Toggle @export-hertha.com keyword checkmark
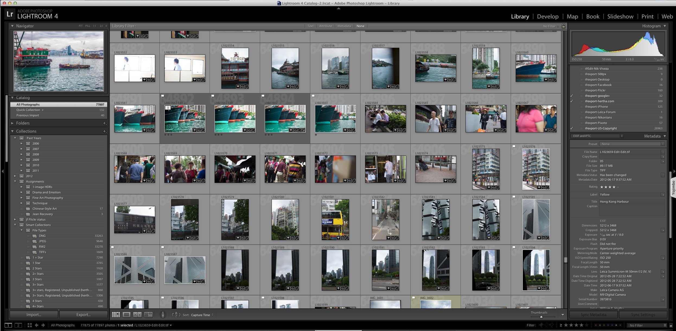This screenshot has width=676, height=331. 572,101
